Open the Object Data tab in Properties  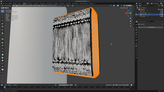136,55
